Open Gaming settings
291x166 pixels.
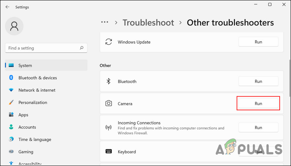point(26,152)
